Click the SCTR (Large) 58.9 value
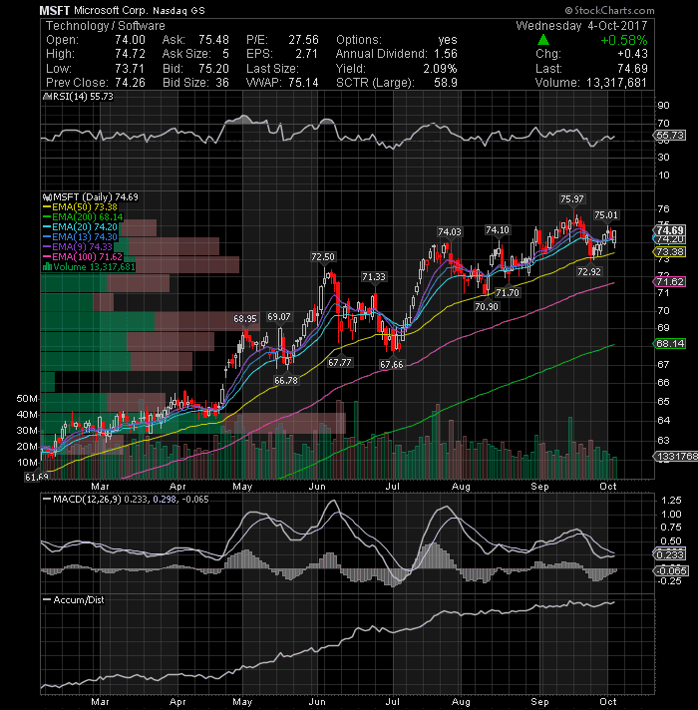The width and height of the screenshot is (698, 710). (446, 83)
